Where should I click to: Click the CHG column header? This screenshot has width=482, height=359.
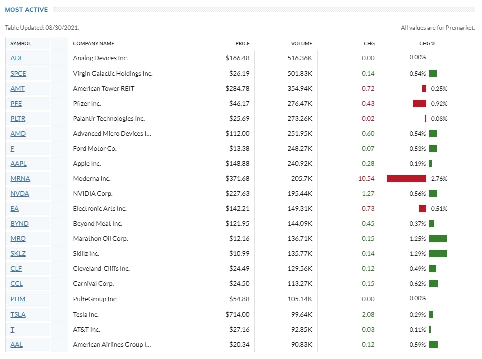[x=369, y=44]
